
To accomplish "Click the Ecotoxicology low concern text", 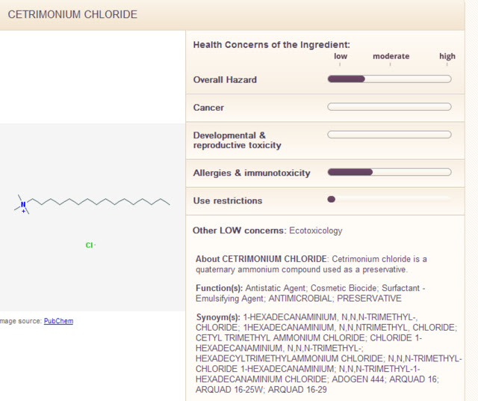I will (315, 230).
